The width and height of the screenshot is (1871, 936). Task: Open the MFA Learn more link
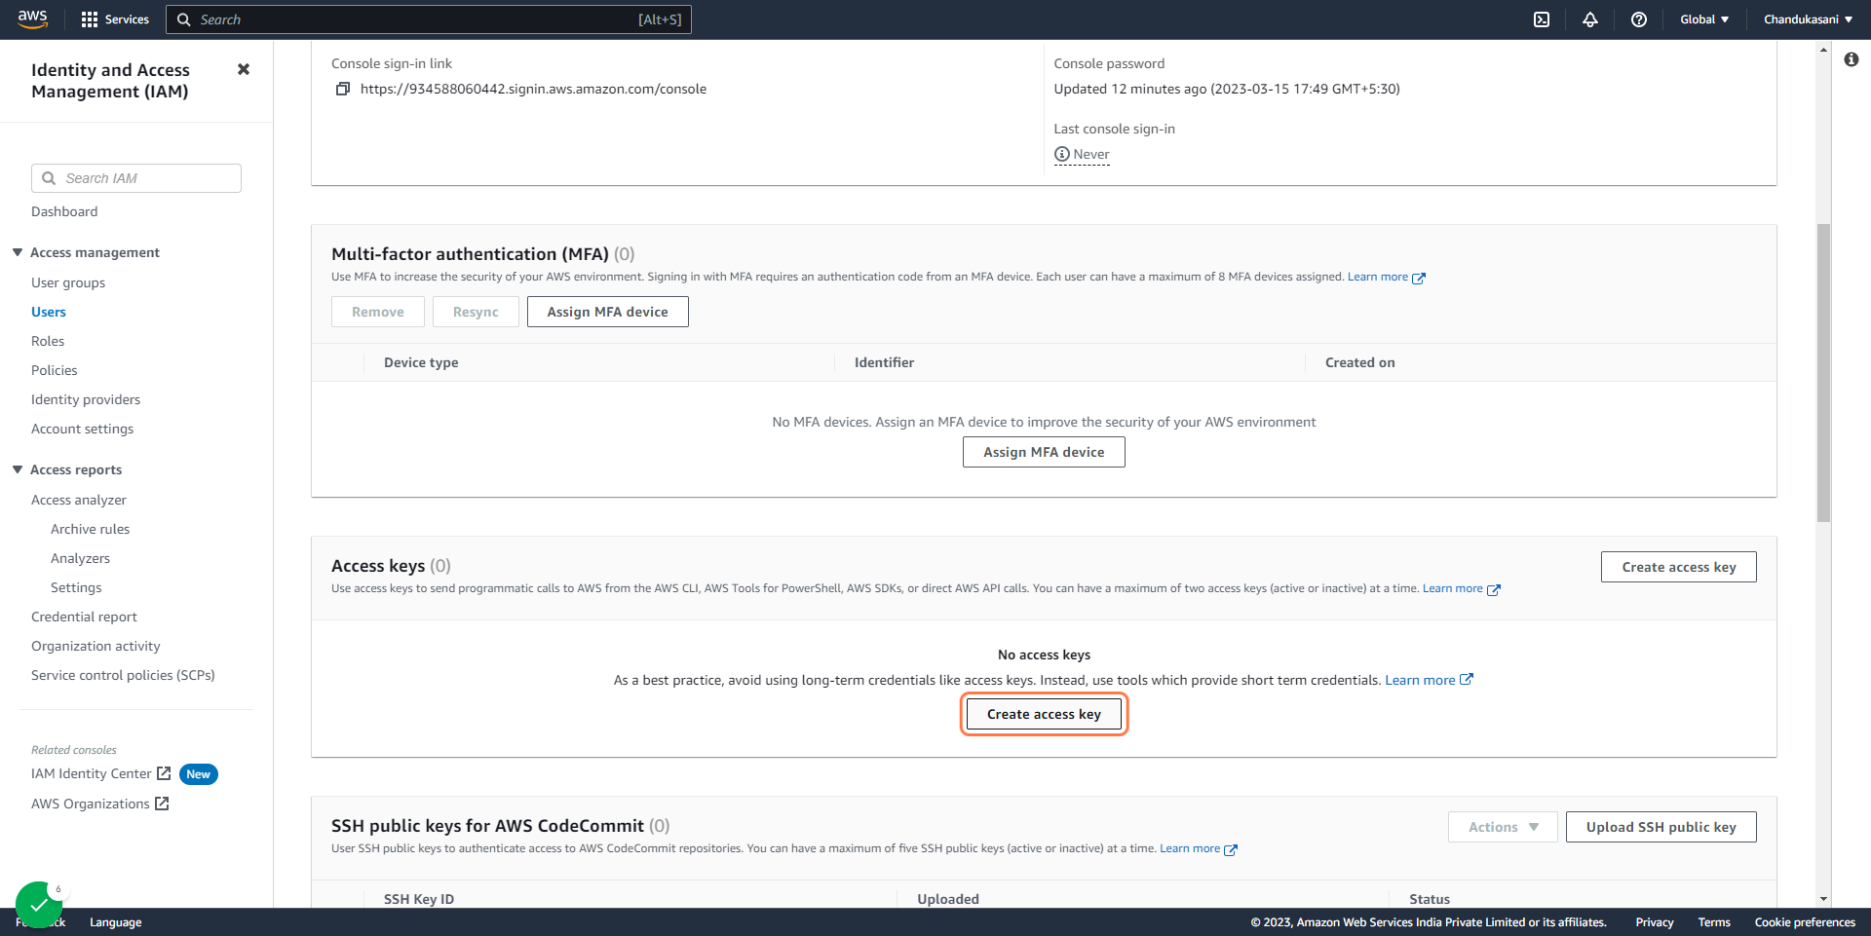[x=1387, y=277]
